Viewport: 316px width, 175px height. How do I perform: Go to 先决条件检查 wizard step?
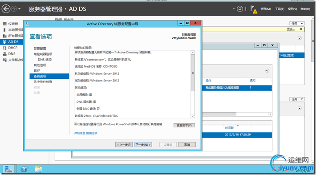click(x=43, y=82)
